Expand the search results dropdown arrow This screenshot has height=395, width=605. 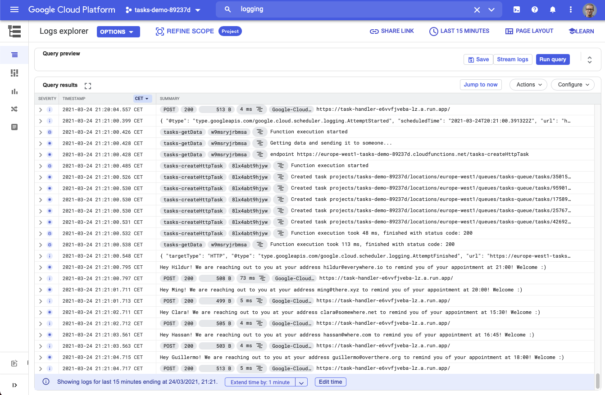tap(491, 10)
